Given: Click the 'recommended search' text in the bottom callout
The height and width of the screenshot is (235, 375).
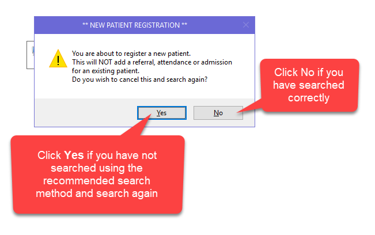Looking at the screenshot, I should (97, 181).
